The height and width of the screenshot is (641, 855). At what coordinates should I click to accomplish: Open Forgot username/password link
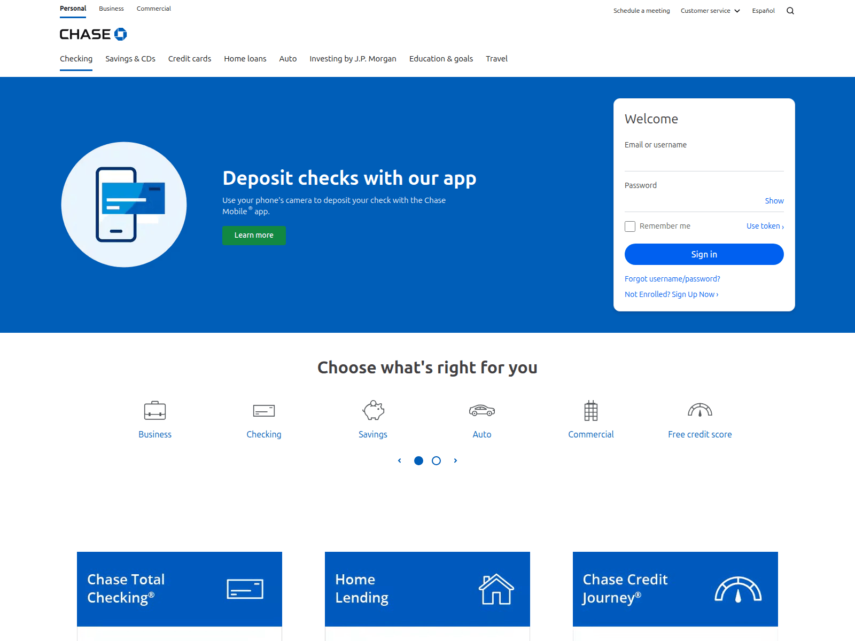coord(672,279)
